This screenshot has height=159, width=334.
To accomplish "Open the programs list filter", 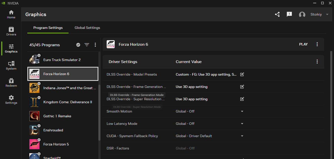I will (x=87, y=45).
